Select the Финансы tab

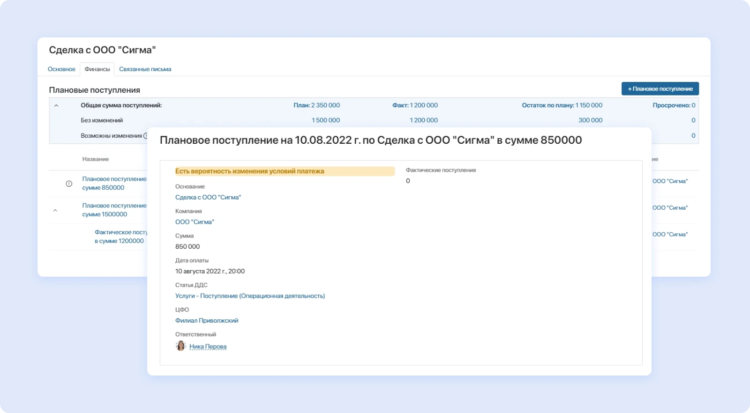click(97, 69)
